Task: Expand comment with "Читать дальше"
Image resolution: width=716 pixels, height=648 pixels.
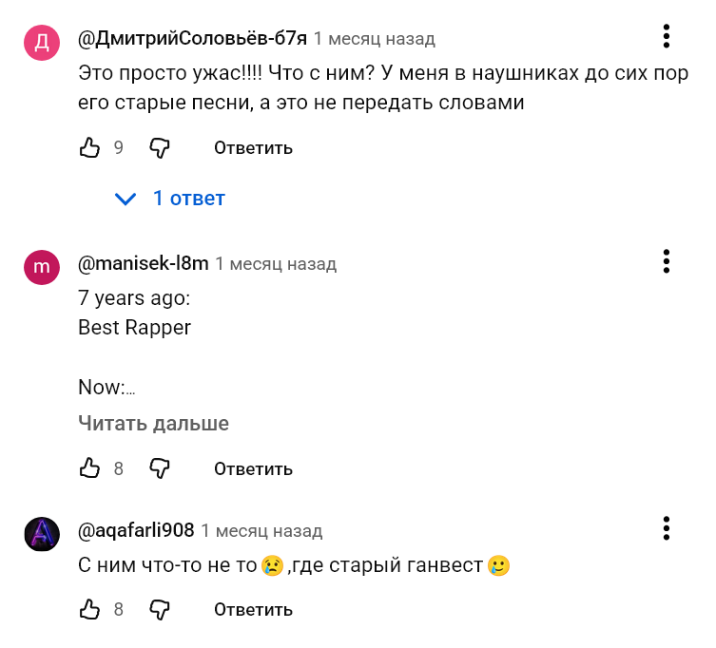Action: coord(153,424)
